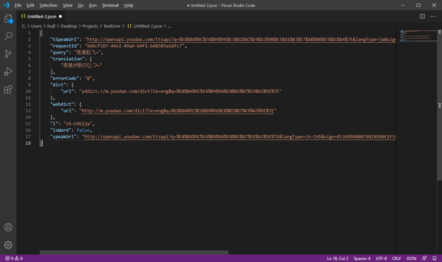Click the "zh-CHS2ja" value
This screenshot has width=442, height=262.
(79, 124)
